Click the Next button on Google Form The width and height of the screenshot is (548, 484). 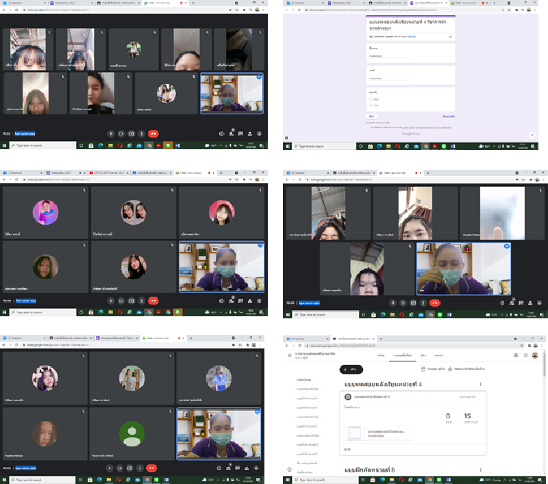(371, 116)
